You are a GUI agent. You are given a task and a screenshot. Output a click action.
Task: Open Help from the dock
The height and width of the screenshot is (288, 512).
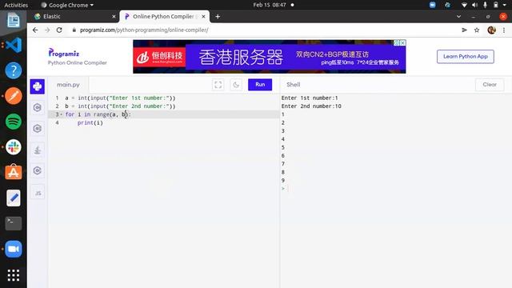point(14,70)
